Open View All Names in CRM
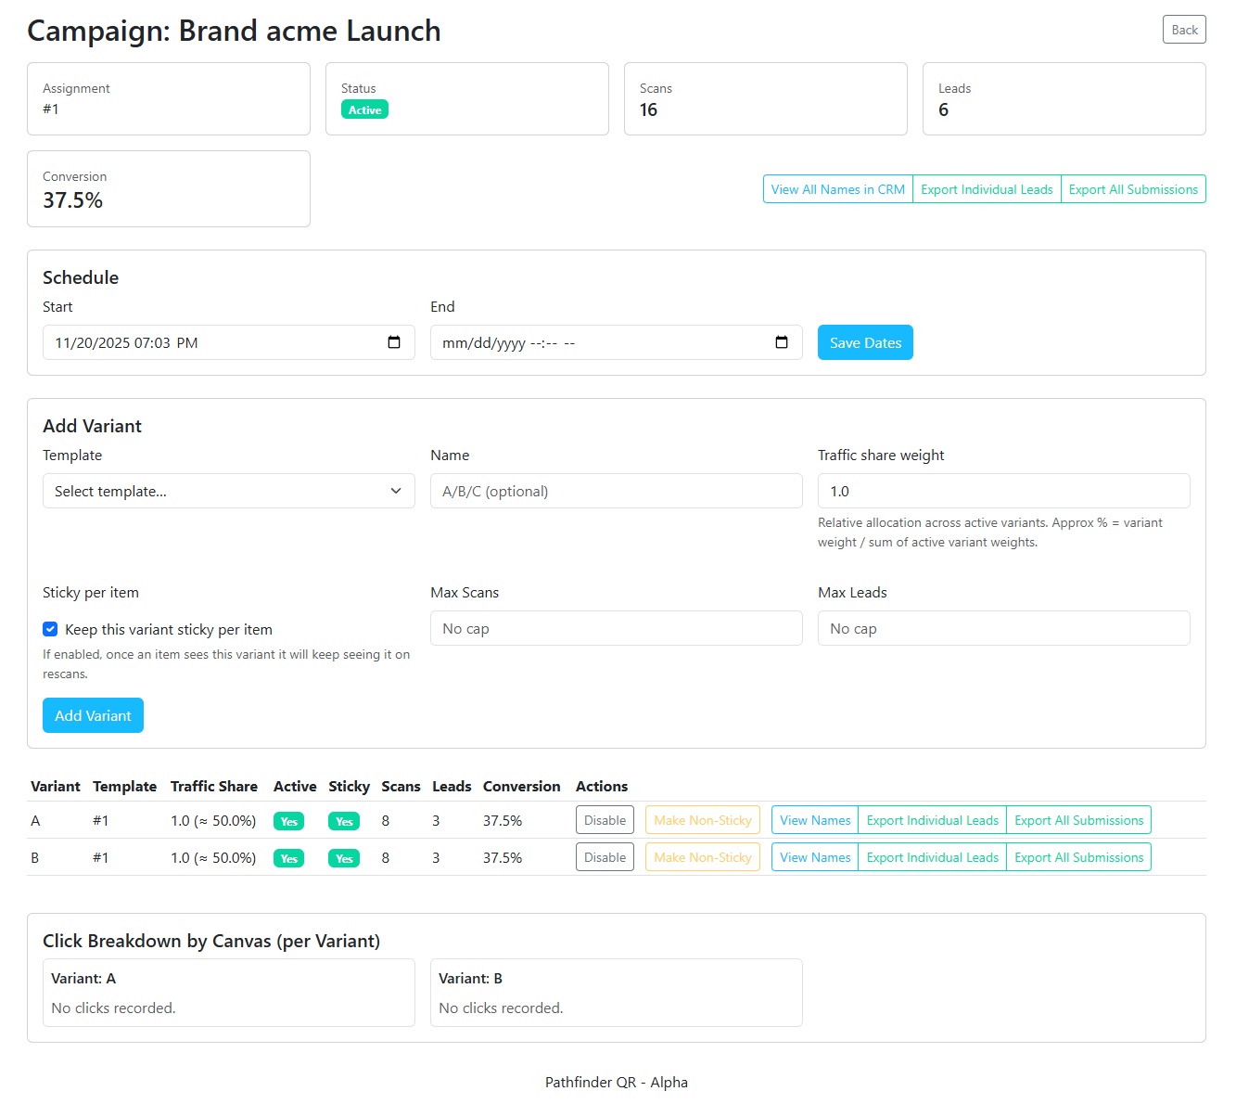The image size is (1236, 1104). tap(836, 188)
